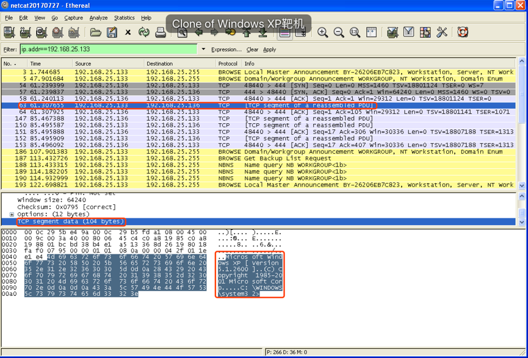
Task: Zoom out the packet text
Action: 339,32
